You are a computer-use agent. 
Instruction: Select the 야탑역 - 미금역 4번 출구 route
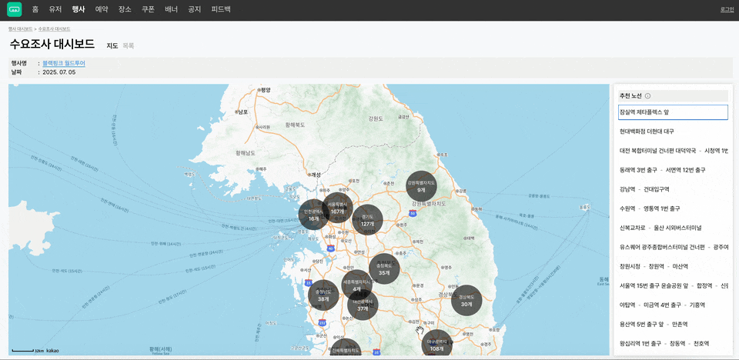[x=673, y=305]
